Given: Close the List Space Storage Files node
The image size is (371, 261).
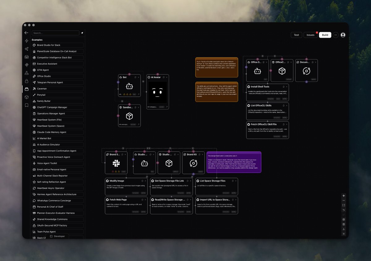Looking at the screenshot, I should (236, 181).
